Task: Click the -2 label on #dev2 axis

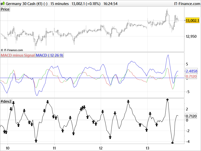Action: (187, 131)
